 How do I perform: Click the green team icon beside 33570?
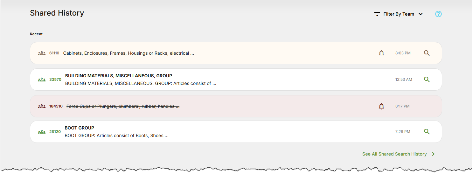pyautogui.click(x=42, y=80)
